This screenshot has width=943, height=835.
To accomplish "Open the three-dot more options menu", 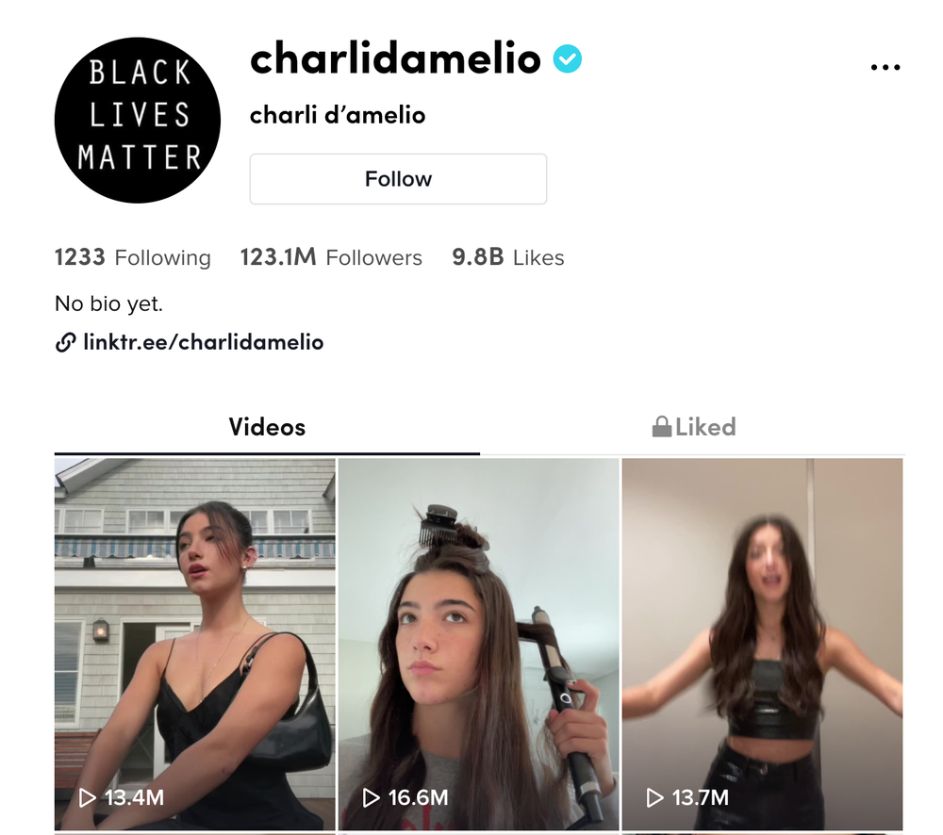I will [x=885, y=67].
